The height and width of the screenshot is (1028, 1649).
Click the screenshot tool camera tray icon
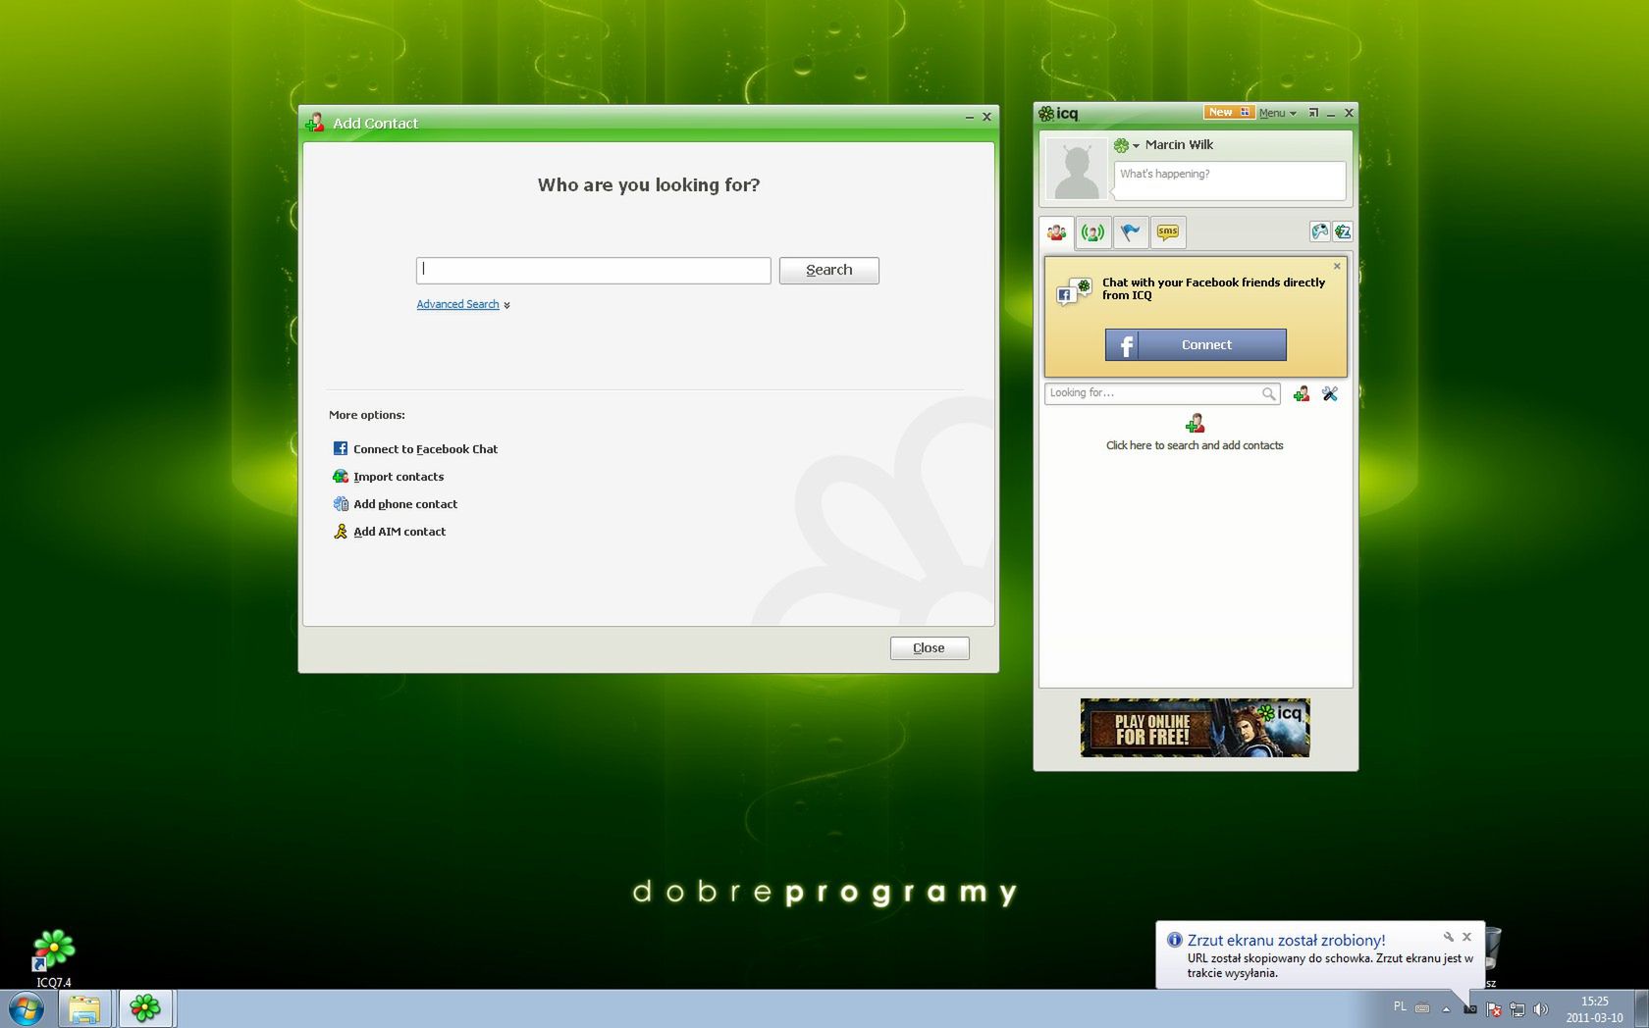tap(1469, 1008)
